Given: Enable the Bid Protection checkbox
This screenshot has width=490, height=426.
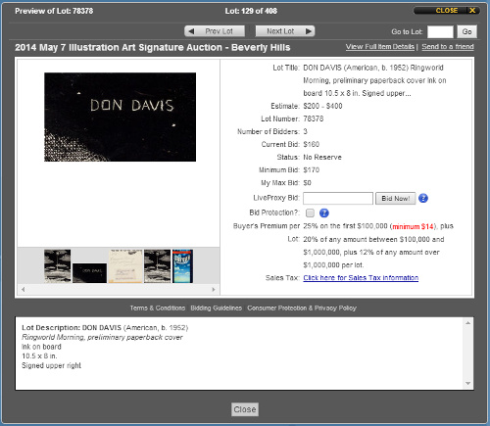Looking at the screenshot, I should (x=310, y=213).
